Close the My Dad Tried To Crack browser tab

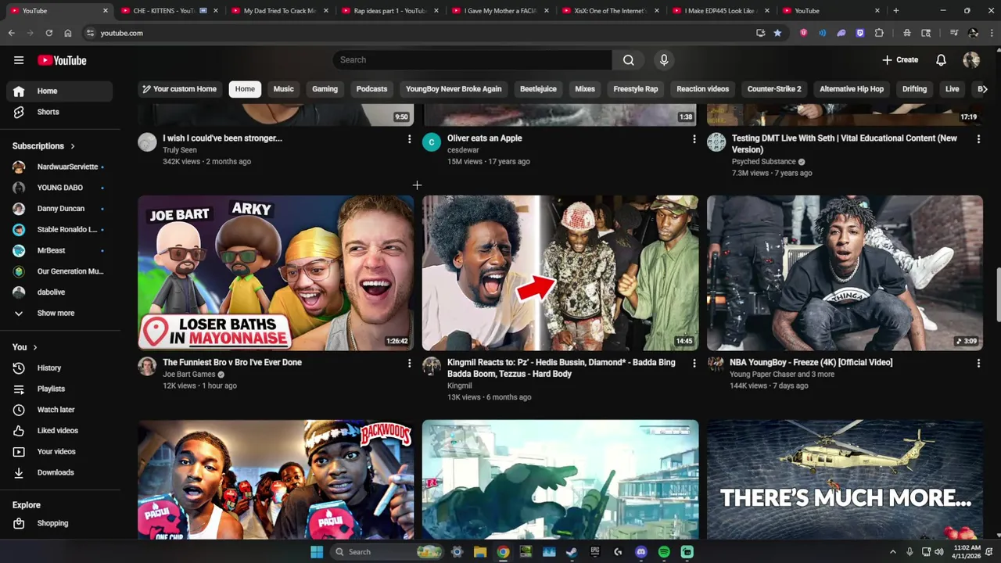coord(325,11)
